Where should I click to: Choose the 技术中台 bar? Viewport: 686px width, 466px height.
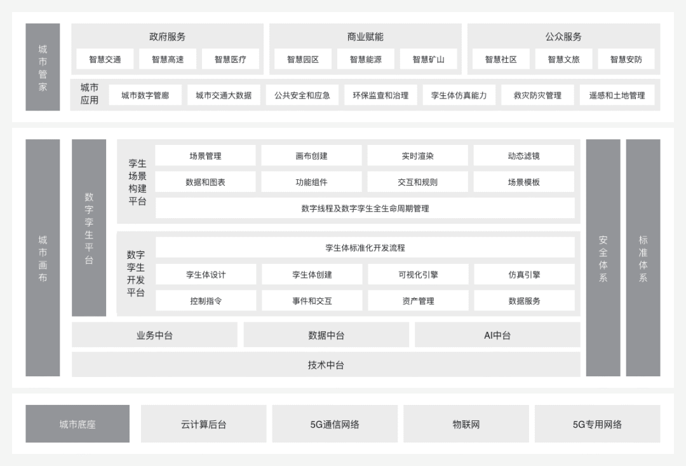click(x=326, y=364)
